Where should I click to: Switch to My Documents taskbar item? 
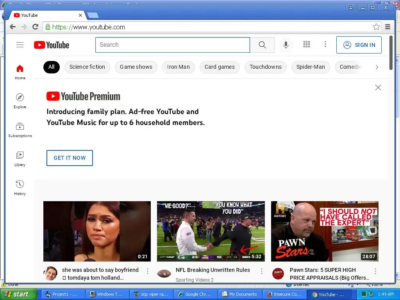click(240, 294)
